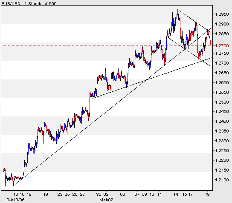Select the 1,2250 price axis label
Screen dimensions: 232x203
[222, 151]
